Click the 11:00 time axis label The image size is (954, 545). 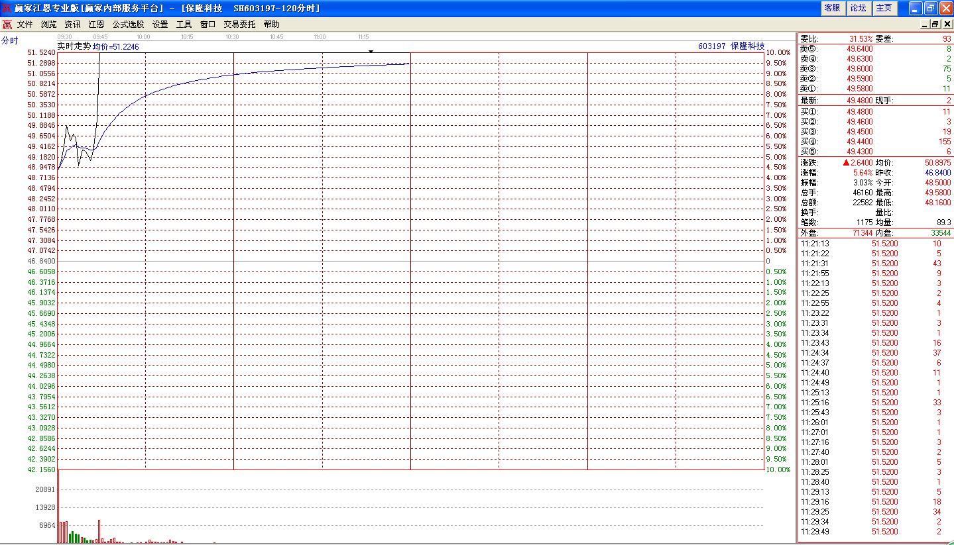pyautogui.click(x=320, y=37)
